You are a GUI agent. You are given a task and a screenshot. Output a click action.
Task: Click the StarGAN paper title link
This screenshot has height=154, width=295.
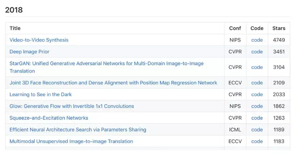tap(106, 63)
